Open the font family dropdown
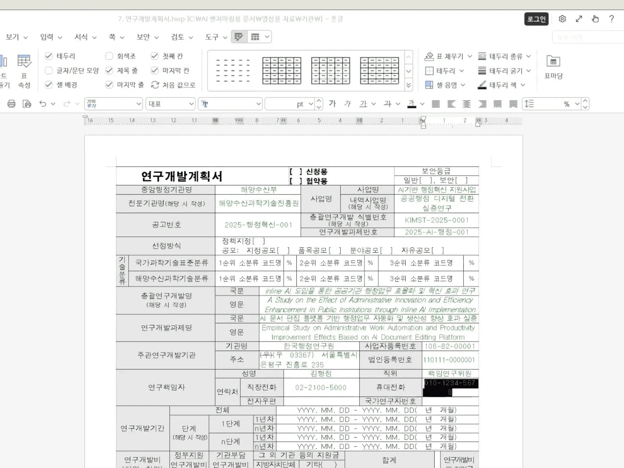The width and height of the screenshot is (624, 468). 230,104
